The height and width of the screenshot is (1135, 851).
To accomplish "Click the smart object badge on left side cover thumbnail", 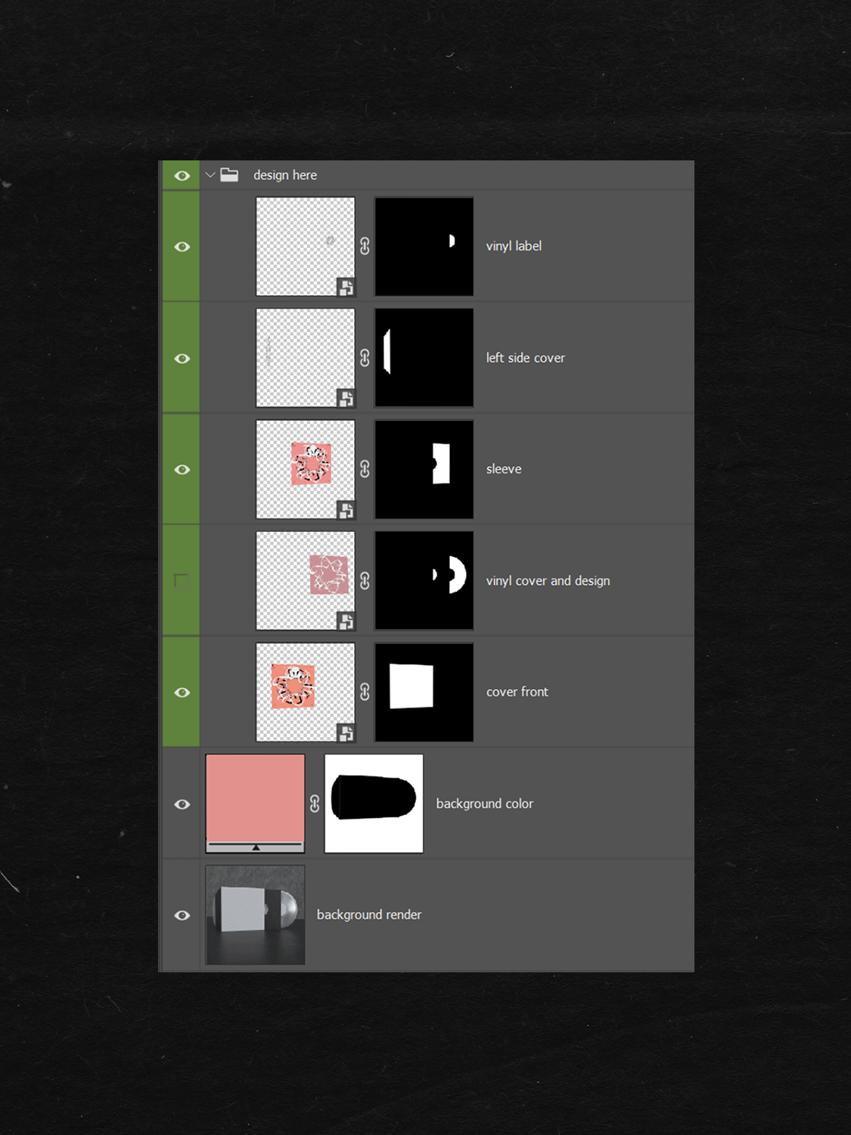I will tap(346, 398).
